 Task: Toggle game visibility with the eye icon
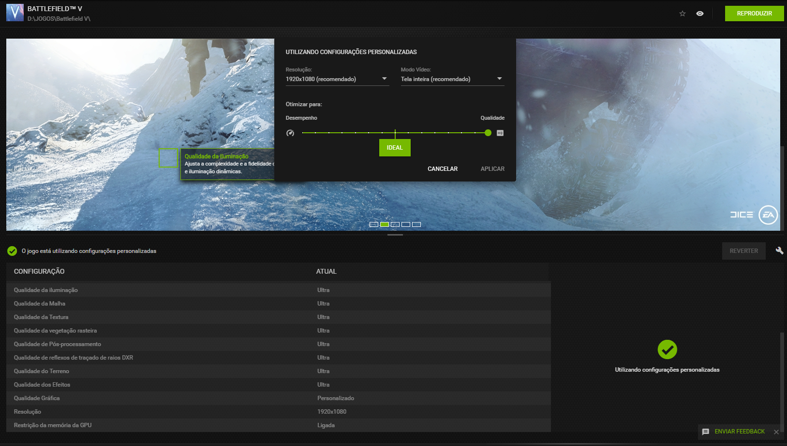tap(700, 14)
